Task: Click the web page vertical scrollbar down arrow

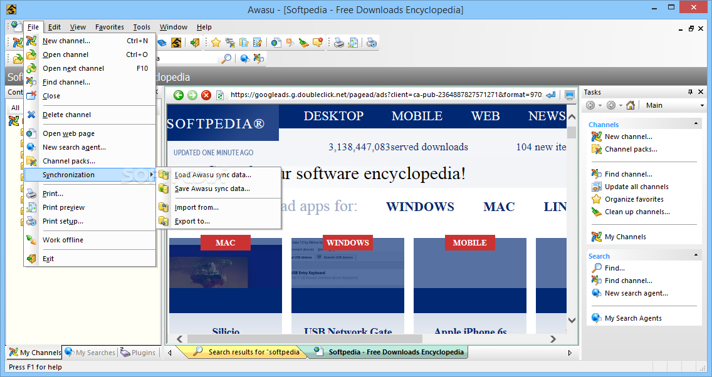Action: coord(572,320)
